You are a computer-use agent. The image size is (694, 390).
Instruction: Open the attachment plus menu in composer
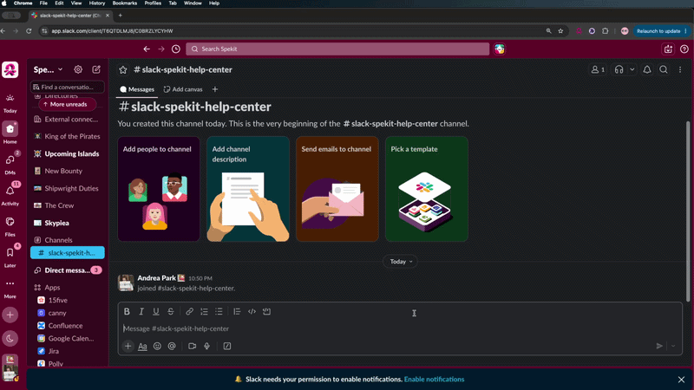tap(128, 346)
